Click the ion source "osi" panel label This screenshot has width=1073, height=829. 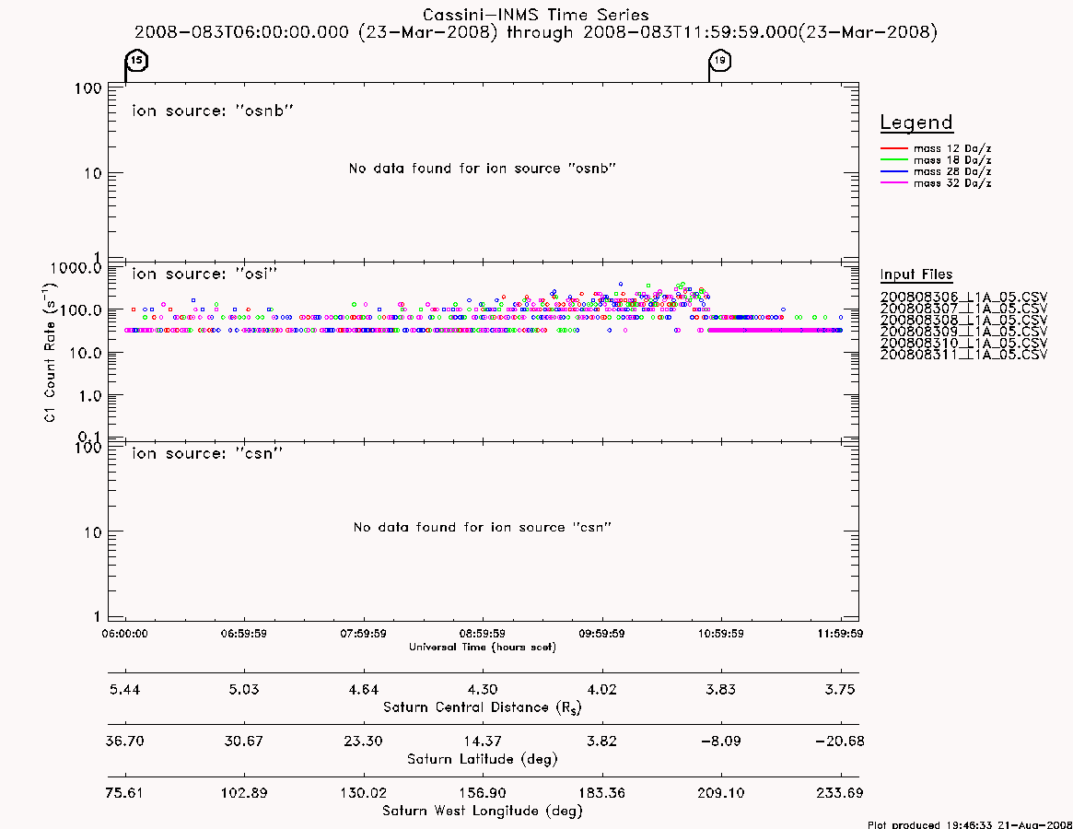(204, 274)
